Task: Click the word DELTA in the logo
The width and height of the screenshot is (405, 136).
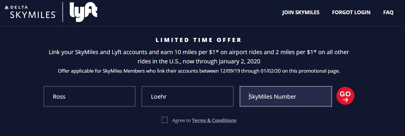Action: coord(18,7)
